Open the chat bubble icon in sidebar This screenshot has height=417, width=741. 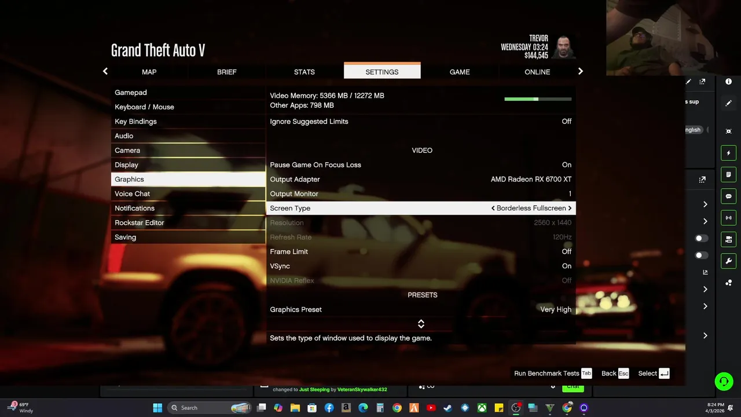[x=728, y=196]
